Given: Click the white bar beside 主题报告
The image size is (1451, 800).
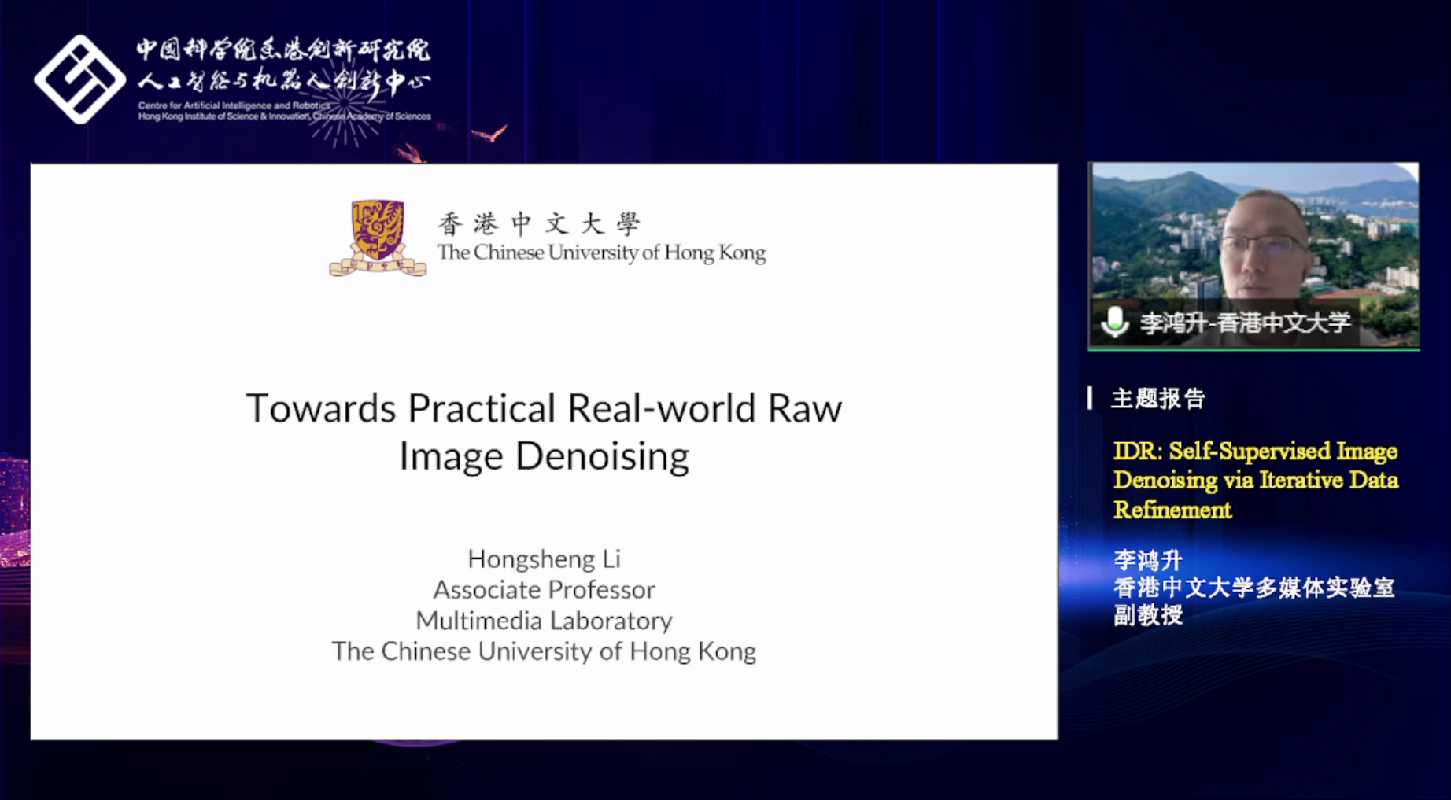Looking at the screenshot, I should tap(1090, 398).
